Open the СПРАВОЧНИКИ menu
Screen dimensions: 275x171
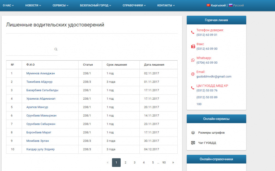[x=134, y=5]
